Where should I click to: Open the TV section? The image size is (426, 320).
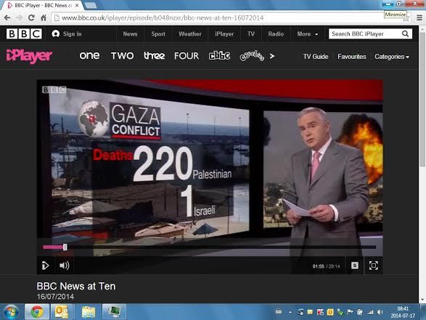point(251,34)
